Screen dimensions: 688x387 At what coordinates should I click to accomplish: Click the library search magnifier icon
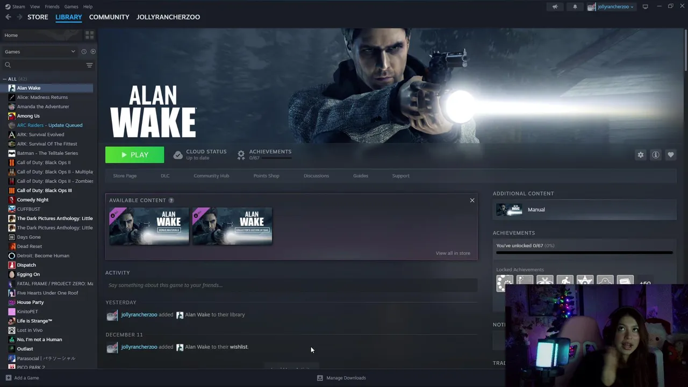coord(8,65)
